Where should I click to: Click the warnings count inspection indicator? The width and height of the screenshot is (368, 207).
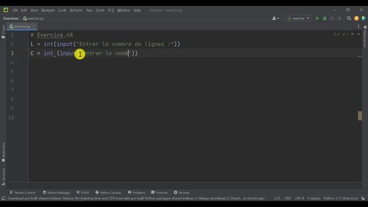[336, 34]
